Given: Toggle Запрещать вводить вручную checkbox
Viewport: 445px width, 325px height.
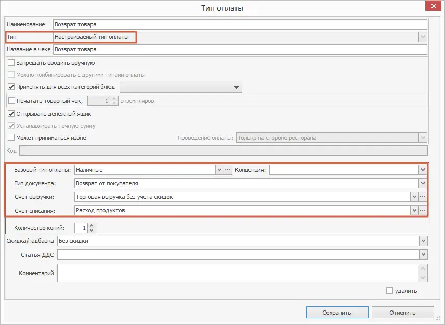Looking at the screenshot, I should [x=11, y=63].
